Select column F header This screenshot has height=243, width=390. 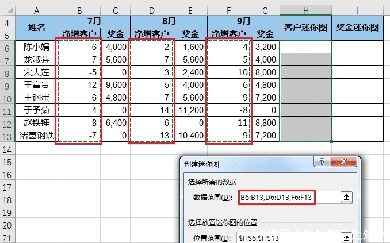(x=229, y=11)
